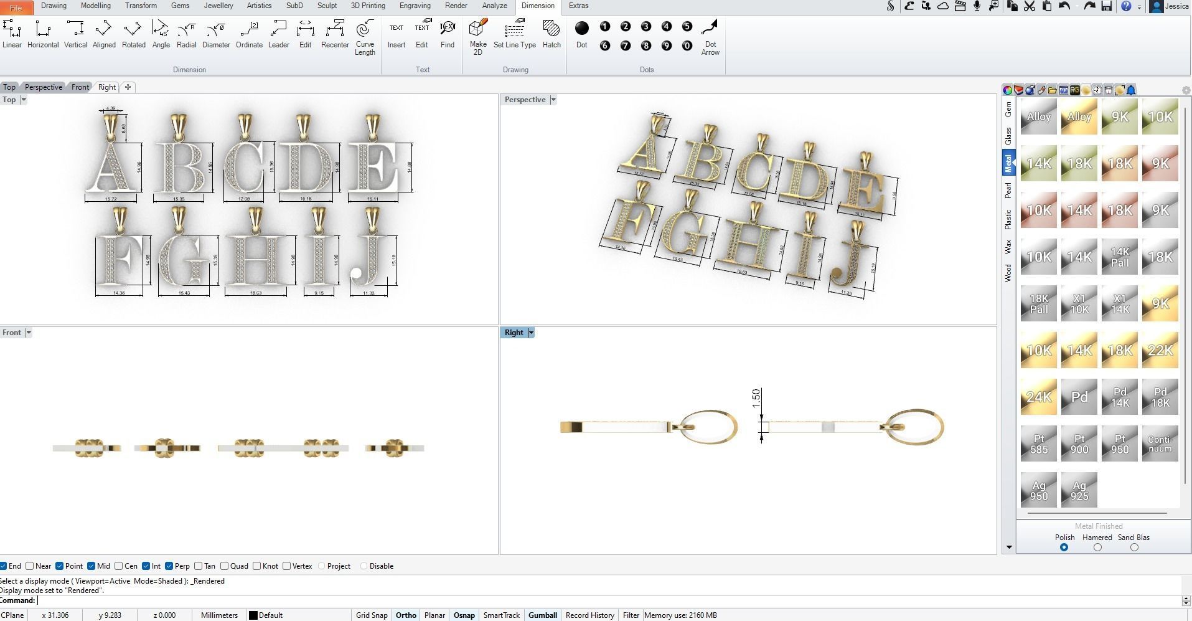Open the Right viewport dropdown menu
The image size is (1192, 621).
coord(531,333)
